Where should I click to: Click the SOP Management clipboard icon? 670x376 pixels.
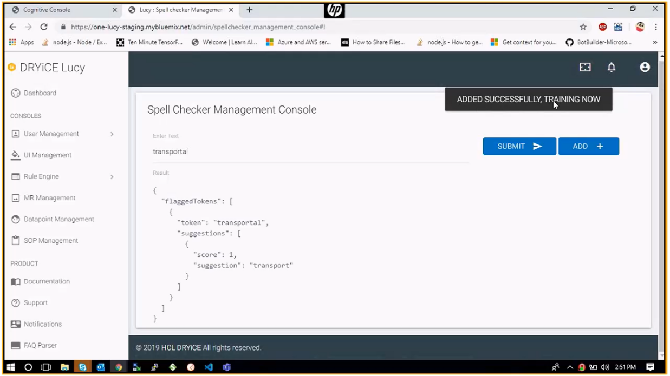[x=16, y=241]
